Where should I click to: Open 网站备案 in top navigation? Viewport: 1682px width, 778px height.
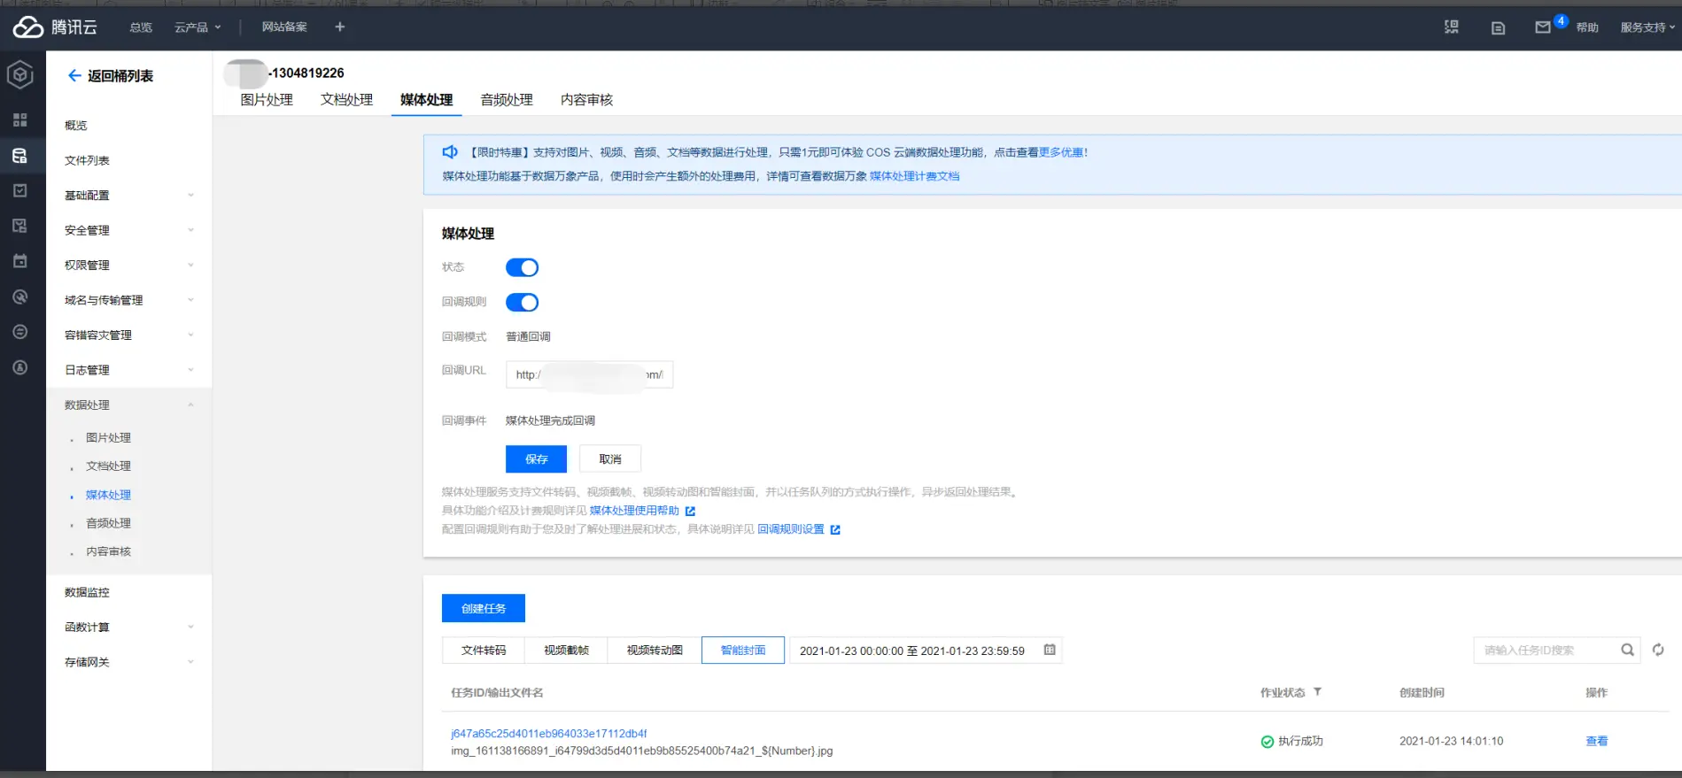click(x=284, y=27)
